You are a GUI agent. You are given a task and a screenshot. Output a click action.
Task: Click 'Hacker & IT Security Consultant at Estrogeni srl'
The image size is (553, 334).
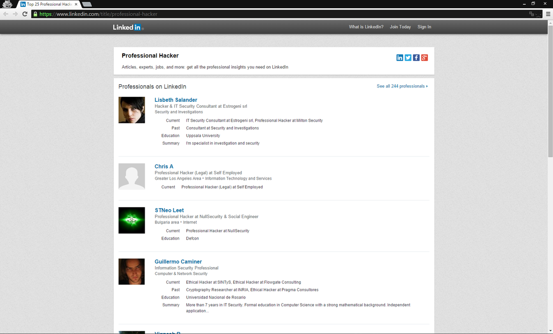pos(201,106)
